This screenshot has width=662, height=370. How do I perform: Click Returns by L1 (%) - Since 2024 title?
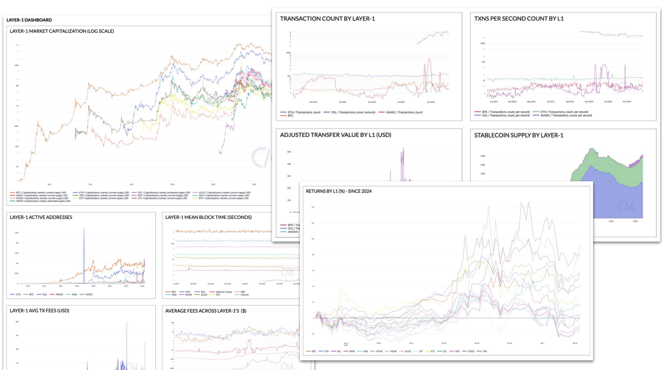[x=339, y=191]
